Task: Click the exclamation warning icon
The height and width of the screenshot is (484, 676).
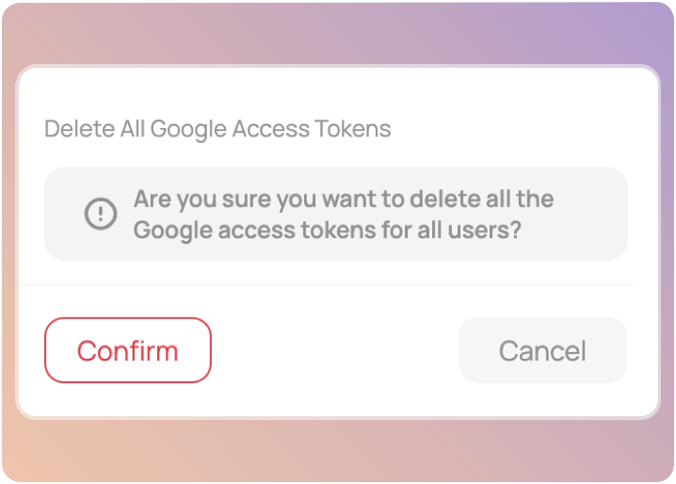Action: click(x=101, y=214)
